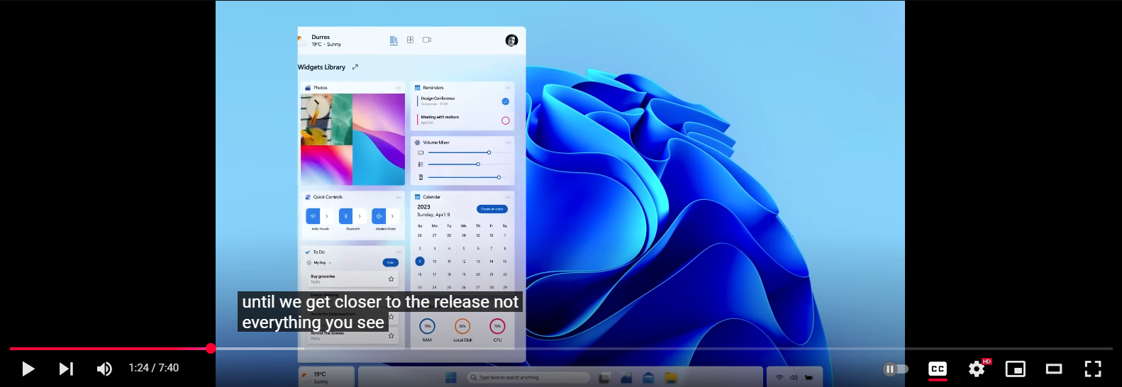
Task: Expand the Bluetooth quick control chevron
Action: pos(360,216)
